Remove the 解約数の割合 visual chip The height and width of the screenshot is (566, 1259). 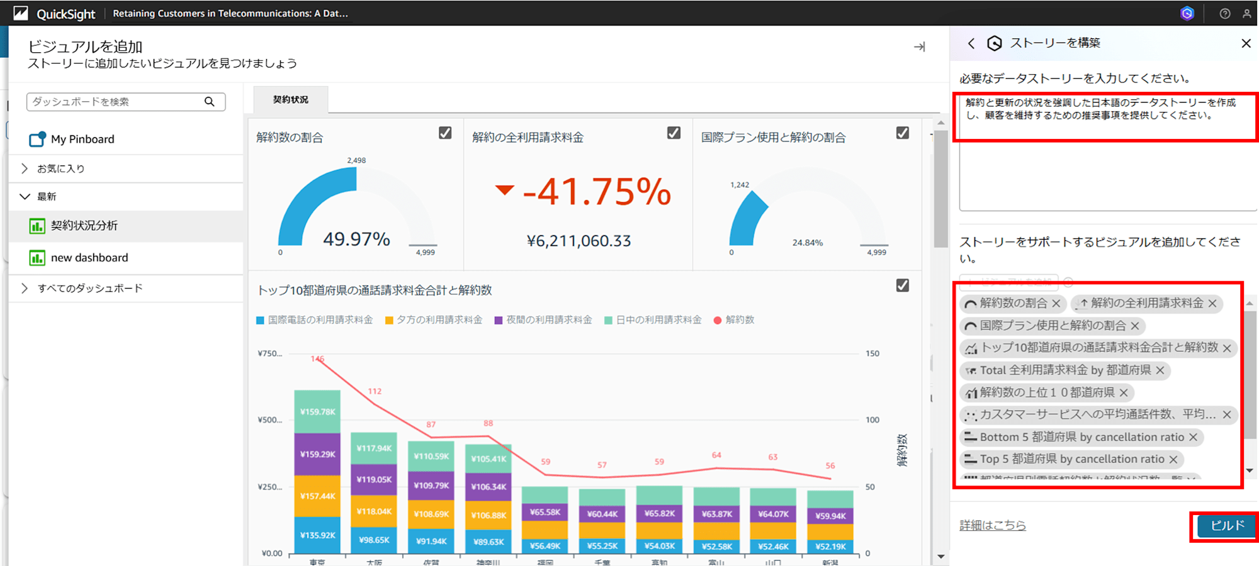(x=1056, y=304)
